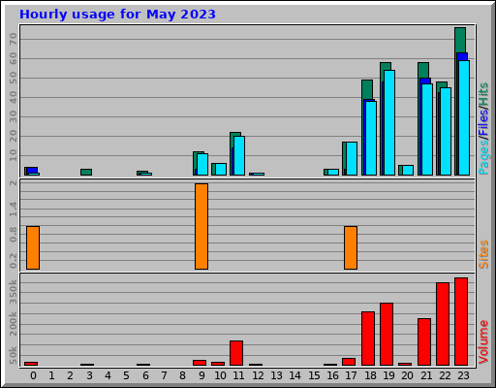Click the 350k Volume axis label
This screenshot has height=388, width=496.
point(13,292)
